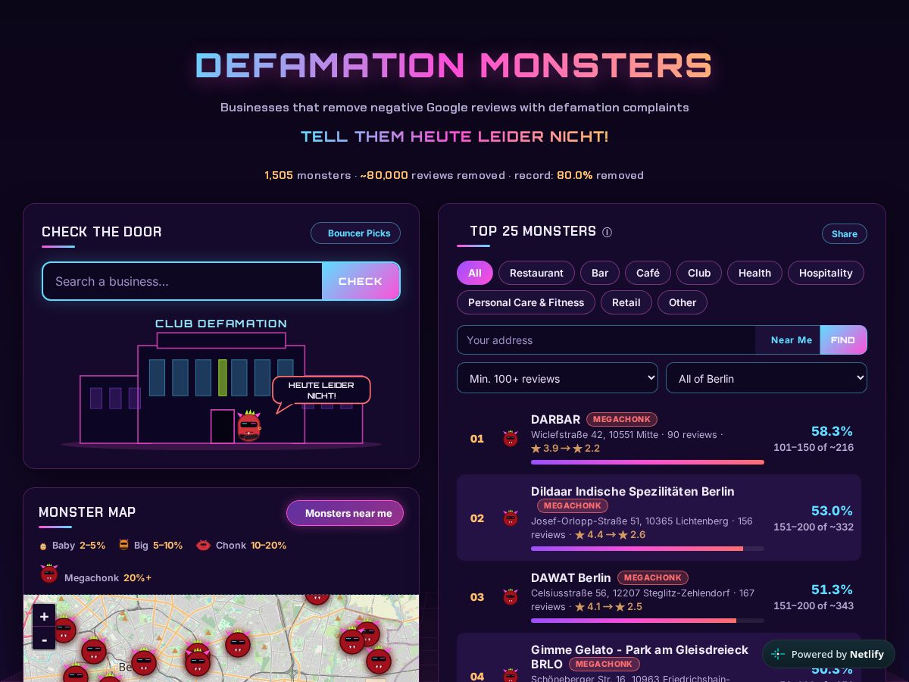
Task: Click the 53.0% removal rate
Action: pos(832,511)
